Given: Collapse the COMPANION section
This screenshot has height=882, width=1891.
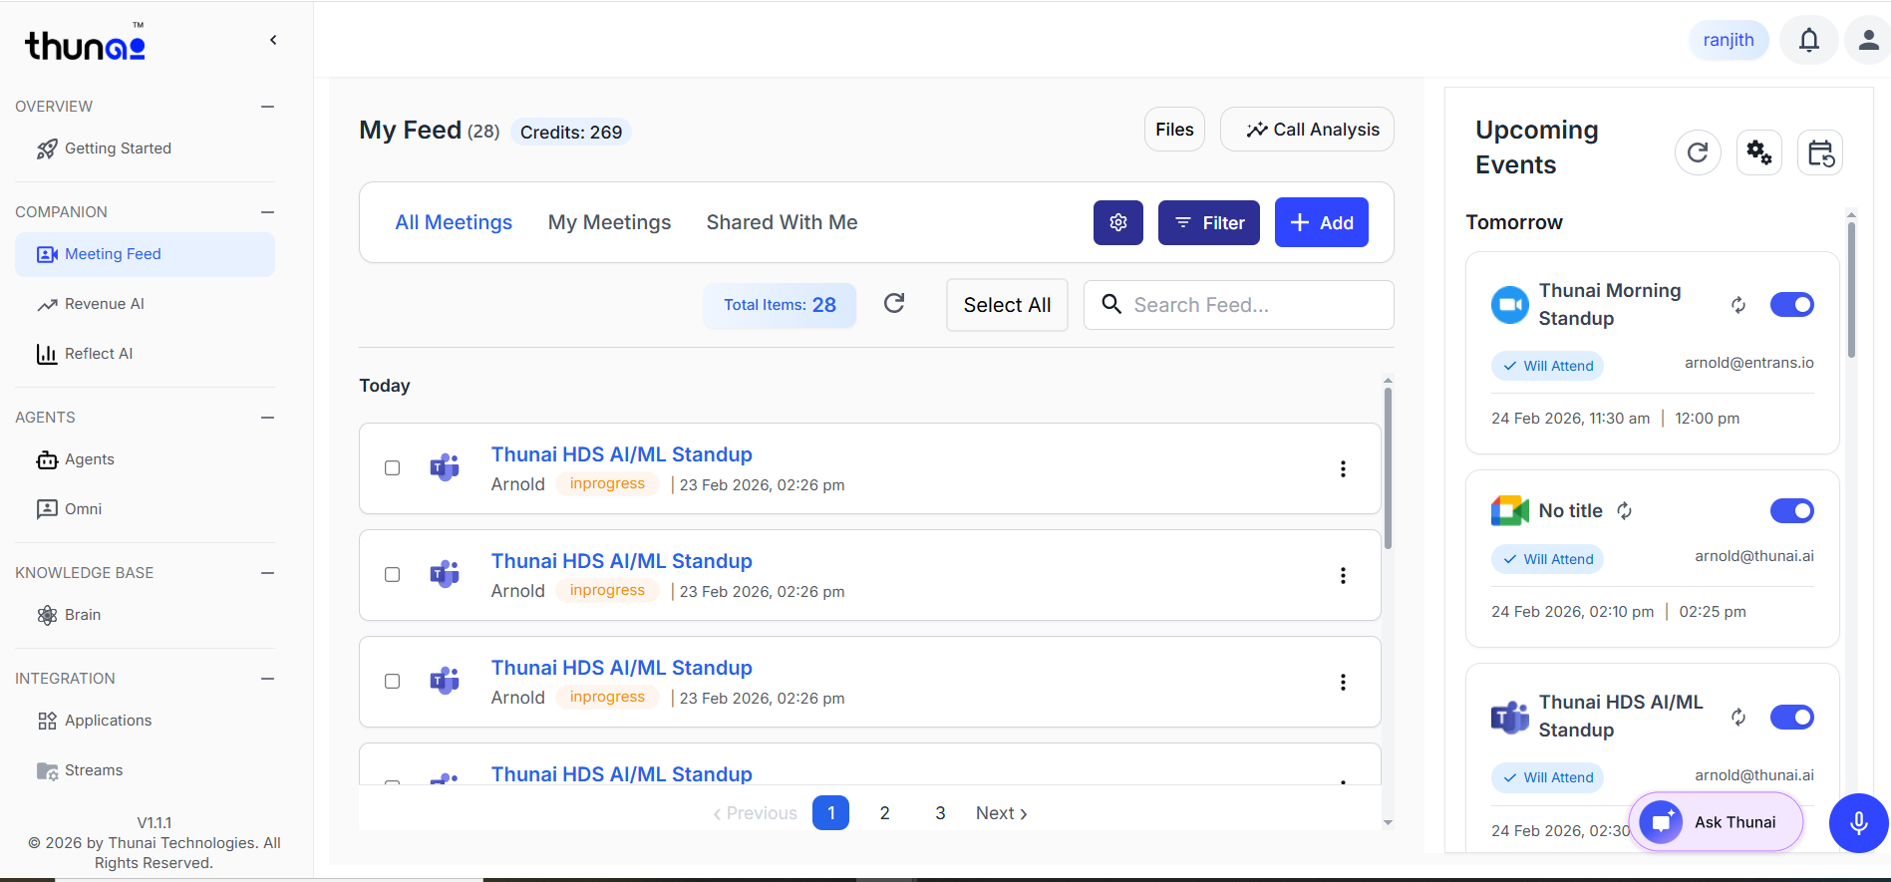Looking at the screenshot, I should click(x=267, y=212).
